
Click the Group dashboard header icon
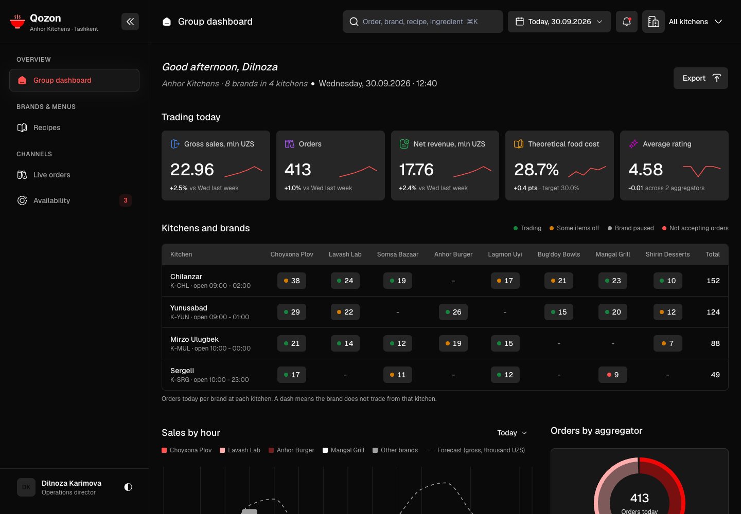coord(167,22)
